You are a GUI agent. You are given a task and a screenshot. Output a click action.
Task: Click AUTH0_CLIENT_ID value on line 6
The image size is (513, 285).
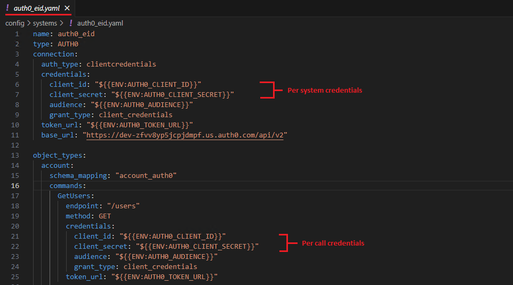[148, 85]
